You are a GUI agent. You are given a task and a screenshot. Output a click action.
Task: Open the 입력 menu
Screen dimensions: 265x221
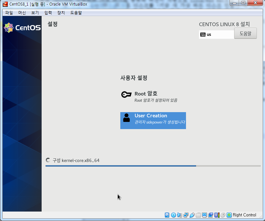[x=48, y=13]
